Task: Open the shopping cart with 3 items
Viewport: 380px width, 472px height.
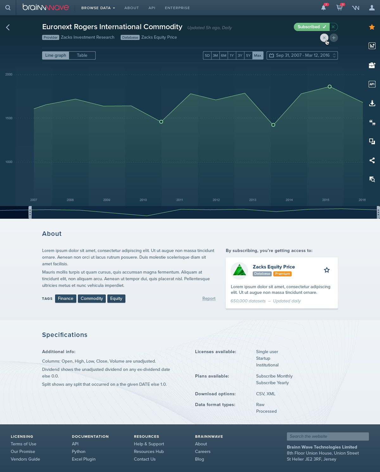Action: coord(339,8)
